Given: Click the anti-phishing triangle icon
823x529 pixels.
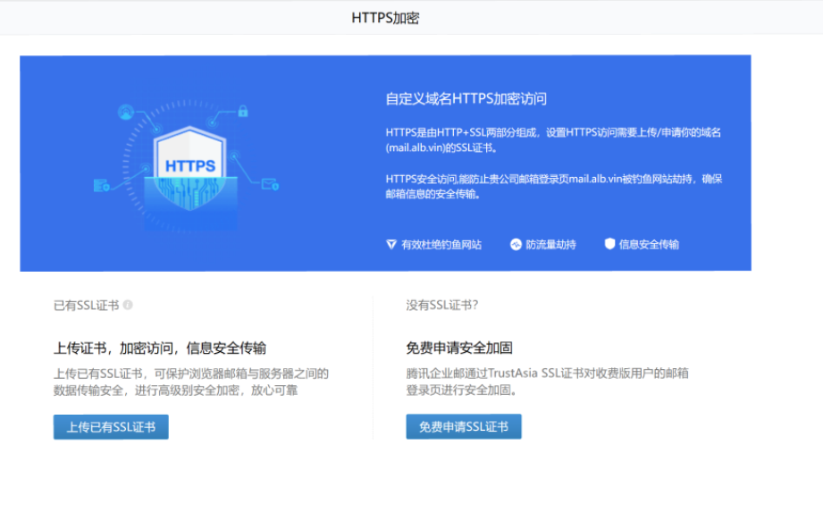Looking at the screenshot, I should (391, 244).
